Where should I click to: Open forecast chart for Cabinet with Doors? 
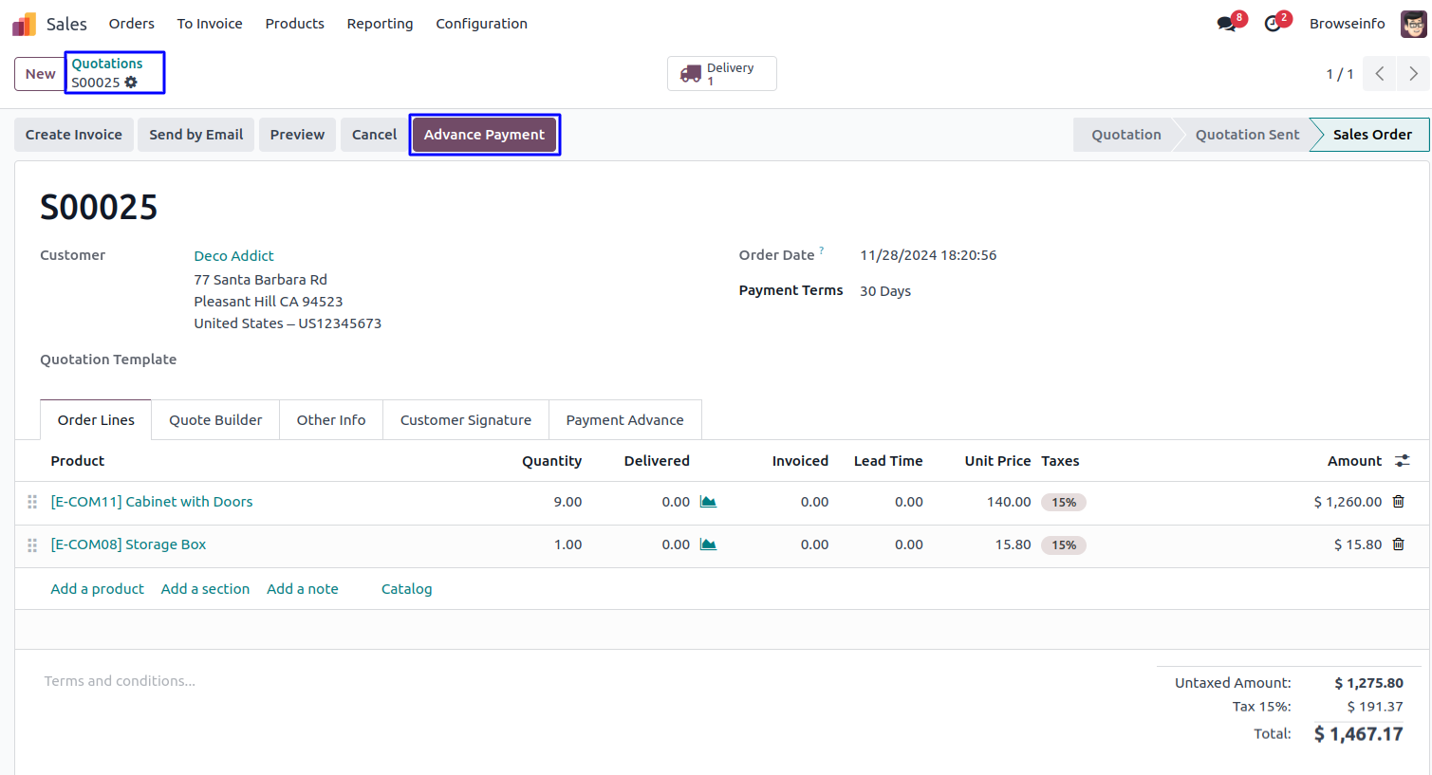click(708, 502)
